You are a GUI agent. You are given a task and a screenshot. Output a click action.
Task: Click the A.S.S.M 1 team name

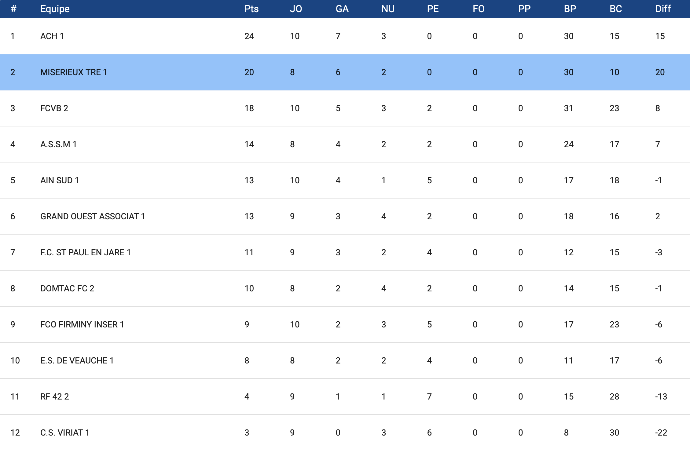pyautogui.click(x=58, y=144)
